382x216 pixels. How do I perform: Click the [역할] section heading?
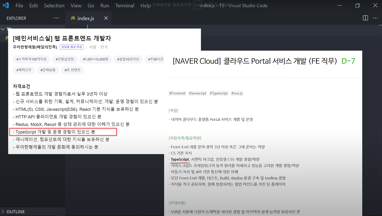coord(173,111)
